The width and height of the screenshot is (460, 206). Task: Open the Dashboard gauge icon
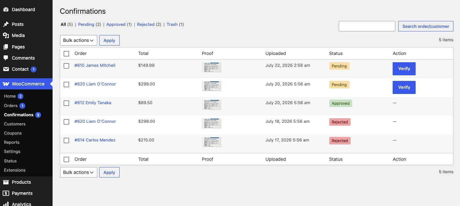[x=6, y=9]
